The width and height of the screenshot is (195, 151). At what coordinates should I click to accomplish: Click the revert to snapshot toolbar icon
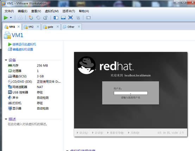tap(38, 18)
